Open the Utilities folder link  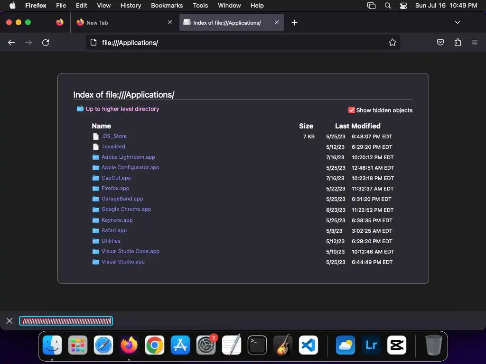pos(111,241)
